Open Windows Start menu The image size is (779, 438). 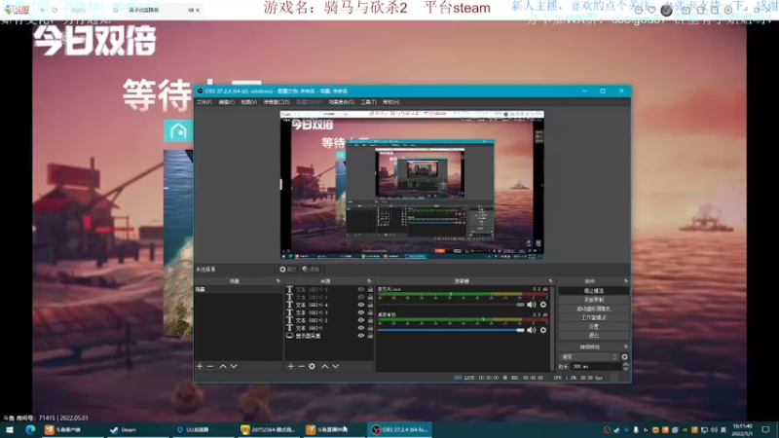10,429
